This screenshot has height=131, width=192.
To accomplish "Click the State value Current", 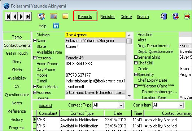I will 95,46.
